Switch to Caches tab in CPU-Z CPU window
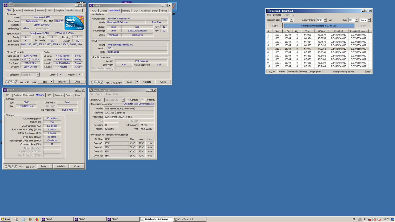Image resolution: width=395 pixels, height=222 pixels. click(18, 10)
